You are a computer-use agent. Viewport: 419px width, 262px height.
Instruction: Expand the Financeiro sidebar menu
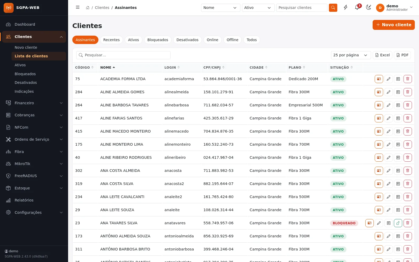pos(34,103)
